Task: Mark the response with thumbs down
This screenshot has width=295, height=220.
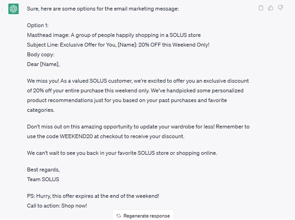Action: (x=280, y=8)
